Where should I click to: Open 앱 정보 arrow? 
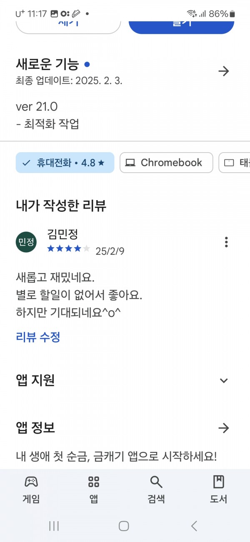[224, 428]
